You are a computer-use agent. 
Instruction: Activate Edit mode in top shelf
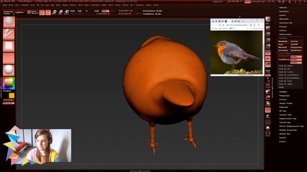pyautogui.click(x=42, y=12)
